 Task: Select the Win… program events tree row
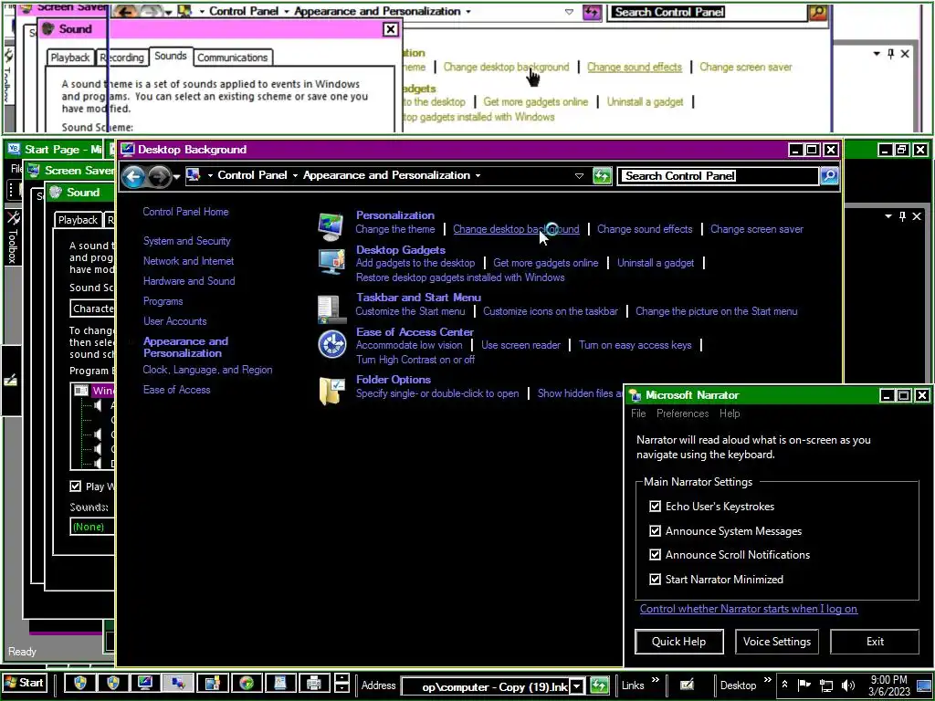click(x=93, y=391)
